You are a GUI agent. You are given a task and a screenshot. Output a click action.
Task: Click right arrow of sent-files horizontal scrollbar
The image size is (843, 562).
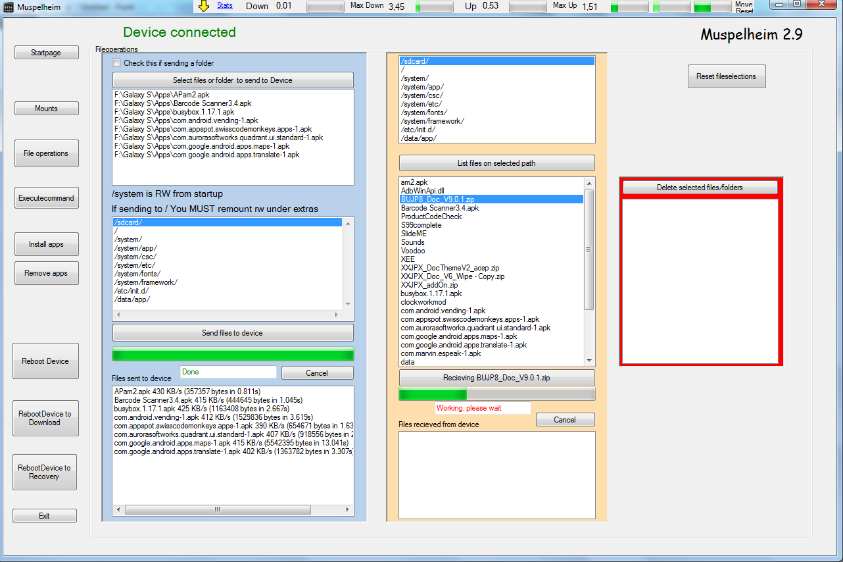tap(349, 510)
